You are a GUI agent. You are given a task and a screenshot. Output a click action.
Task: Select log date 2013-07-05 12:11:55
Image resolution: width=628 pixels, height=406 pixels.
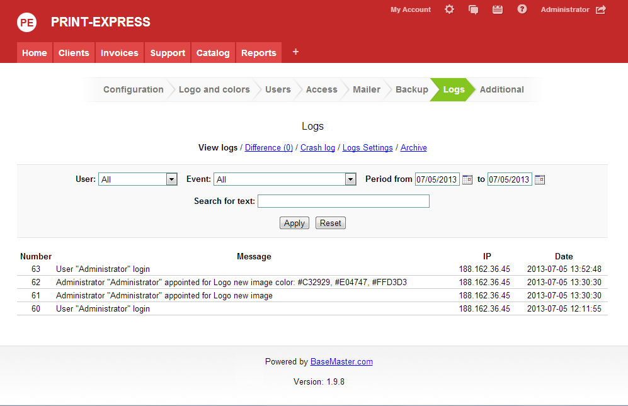point(564,308)
